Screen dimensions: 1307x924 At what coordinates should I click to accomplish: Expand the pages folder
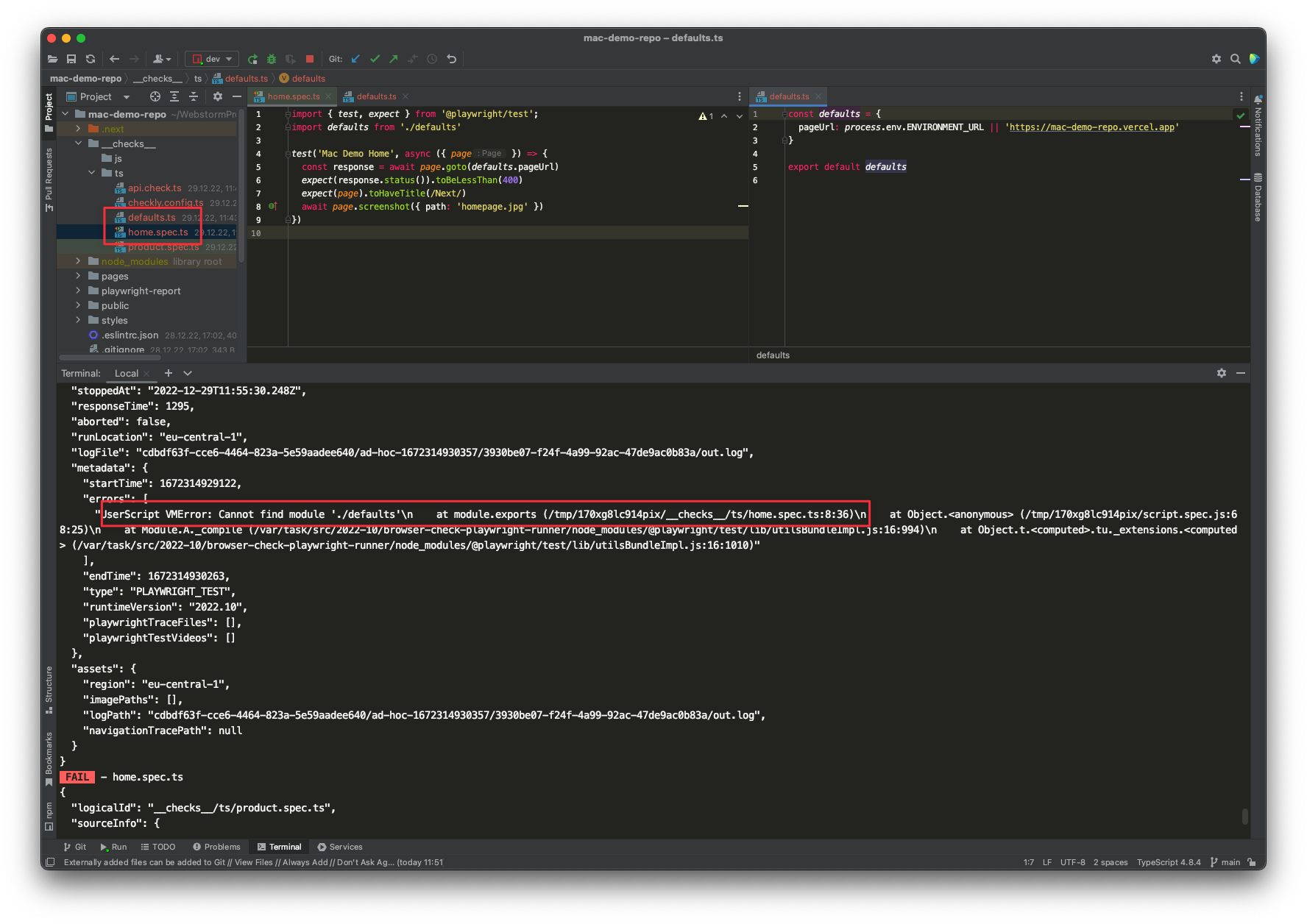coord(79,276)
